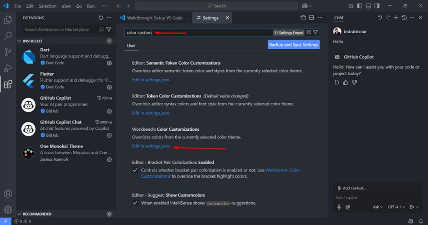Screen dimensions: 428x225
Task: Open the Explorer view in activity bar
Action: (x=8, y=20)
